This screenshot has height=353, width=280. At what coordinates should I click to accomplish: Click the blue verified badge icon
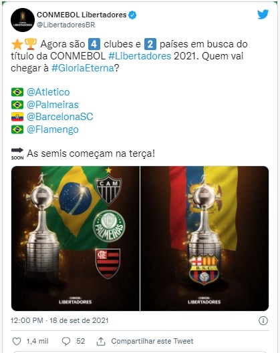[132, 15]
